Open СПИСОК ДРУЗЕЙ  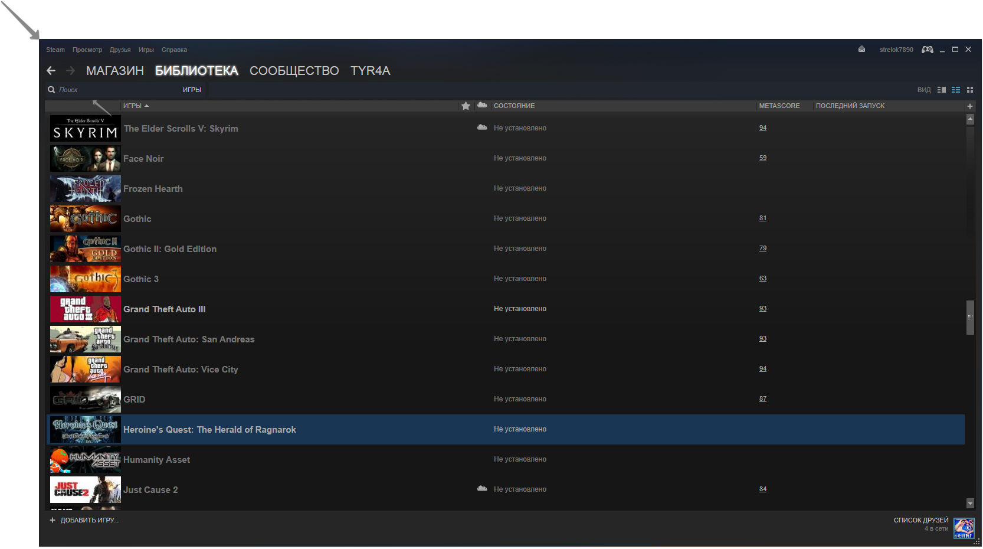tap(921, 520)
